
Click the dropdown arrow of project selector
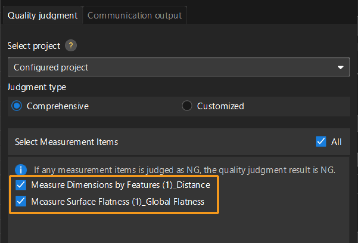pyautogui.click(x=340, y=68)
